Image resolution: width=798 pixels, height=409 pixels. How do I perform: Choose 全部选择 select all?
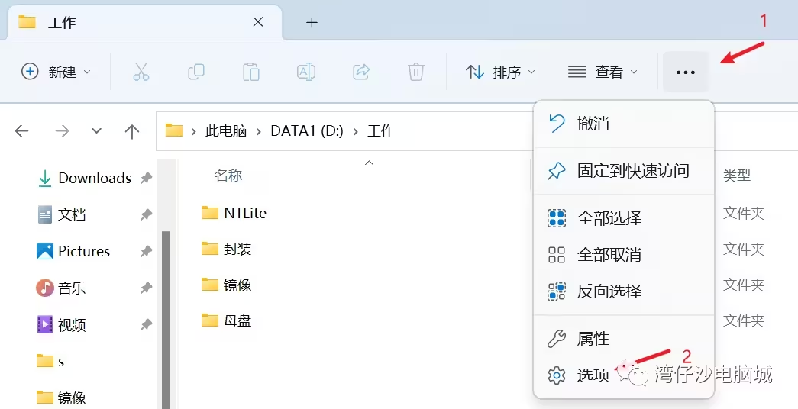624,218
